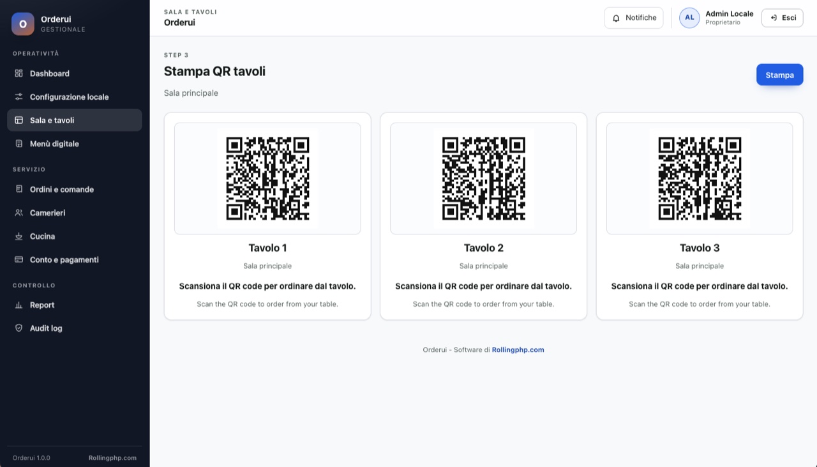Navigate to Camerieri

pyautogui.click(x=75, y=213)
